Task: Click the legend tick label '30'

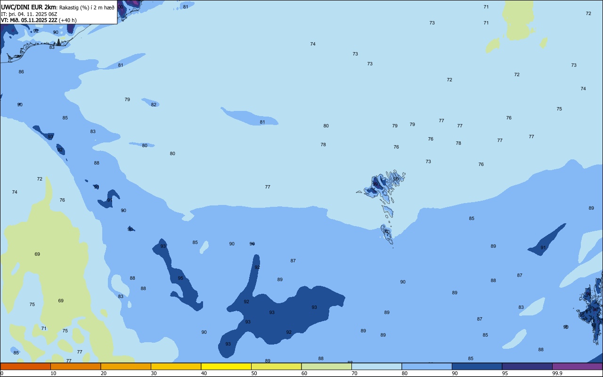Action: (154, 373)
